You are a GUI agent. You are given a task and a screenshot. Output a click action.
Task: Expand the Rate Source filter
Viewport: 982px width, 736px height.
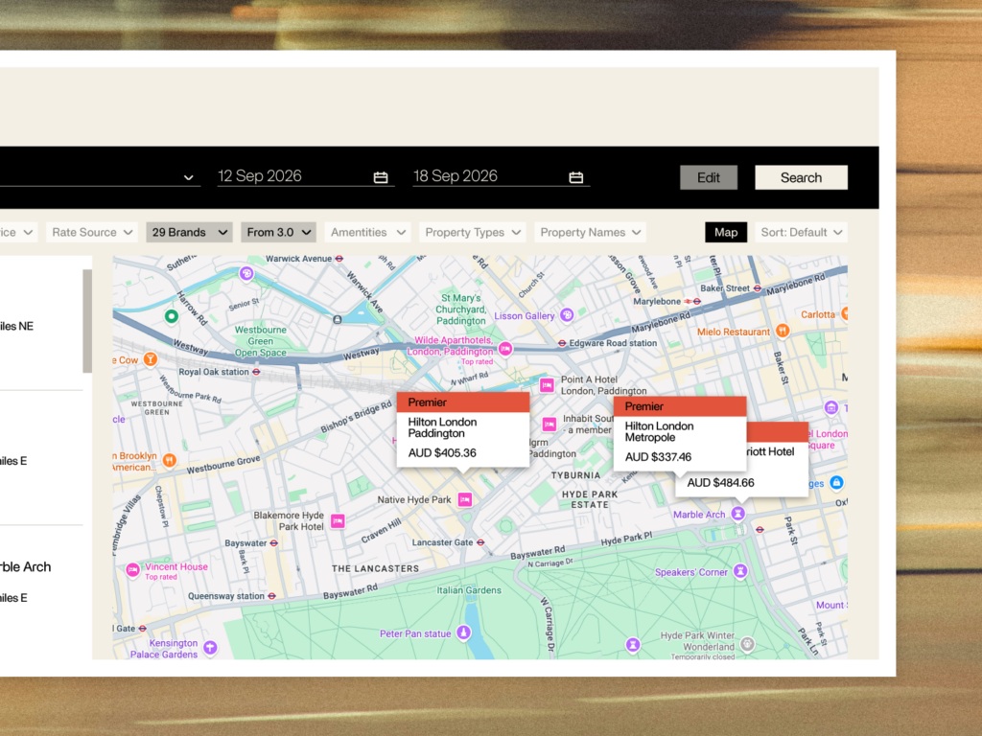click(x=92, y=232)
